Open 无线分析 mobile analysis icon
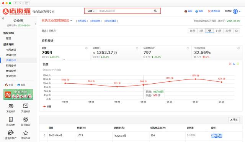The image size is (245, 142). (11, 119)
